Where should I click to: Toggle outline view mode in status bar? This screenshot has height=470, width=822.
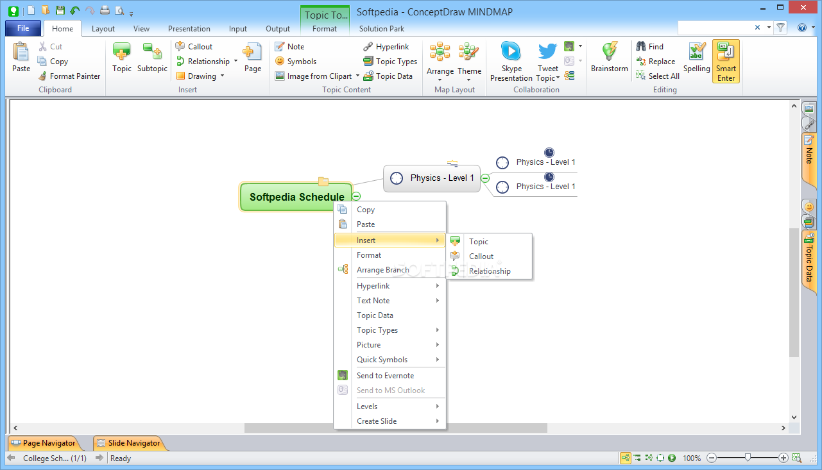[637, 458]
